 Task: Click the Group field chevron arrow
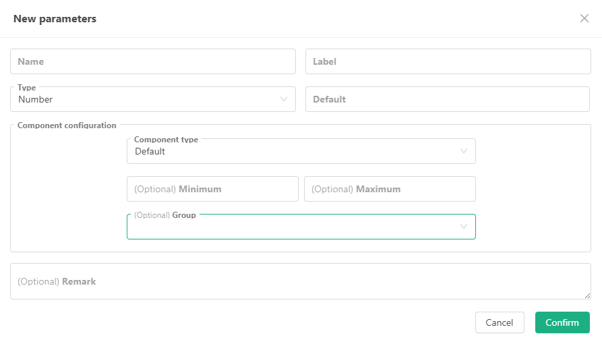pos(464,227)
